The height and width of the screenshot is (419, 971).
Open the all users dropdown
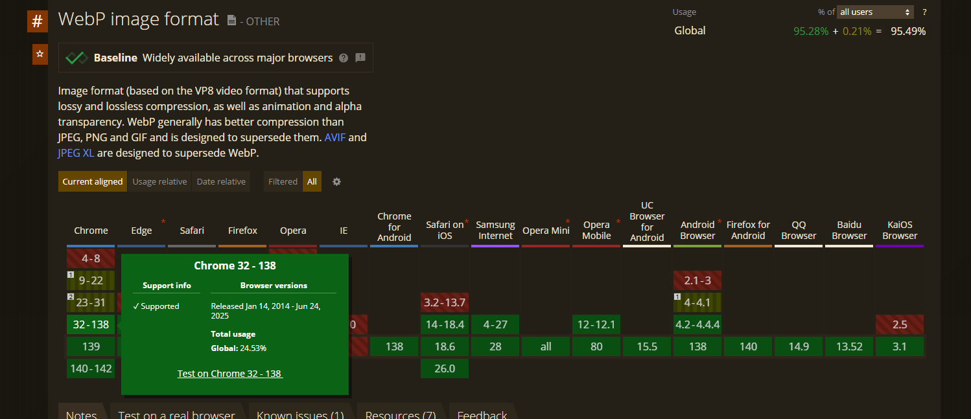point(875,12)
